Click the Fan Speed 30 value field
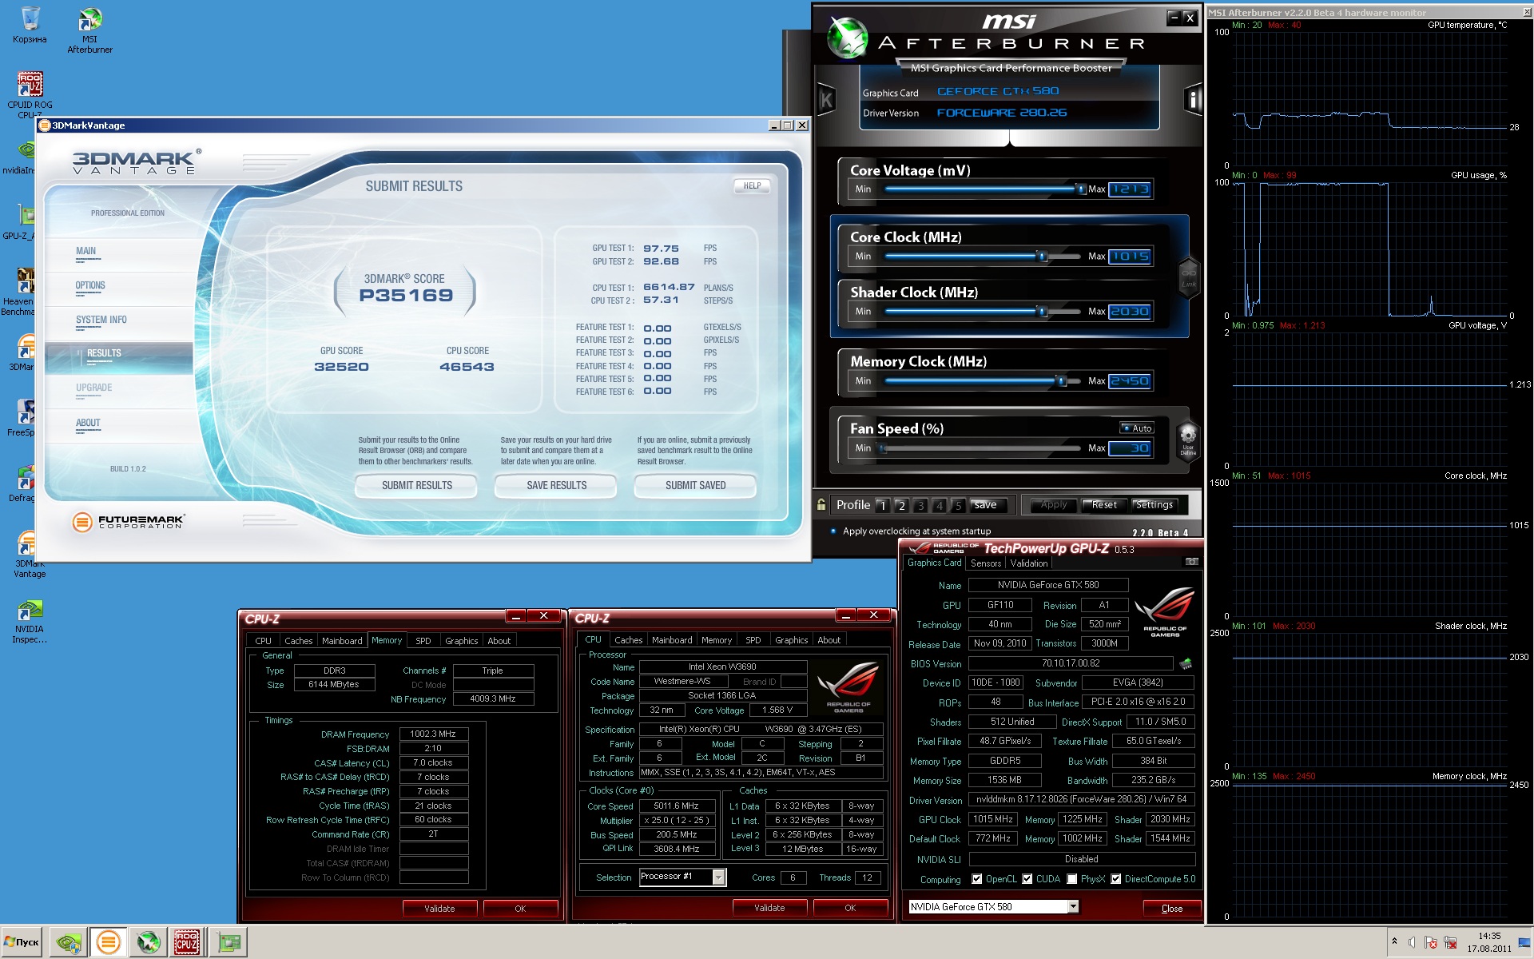 click(x=1130, y=448)
